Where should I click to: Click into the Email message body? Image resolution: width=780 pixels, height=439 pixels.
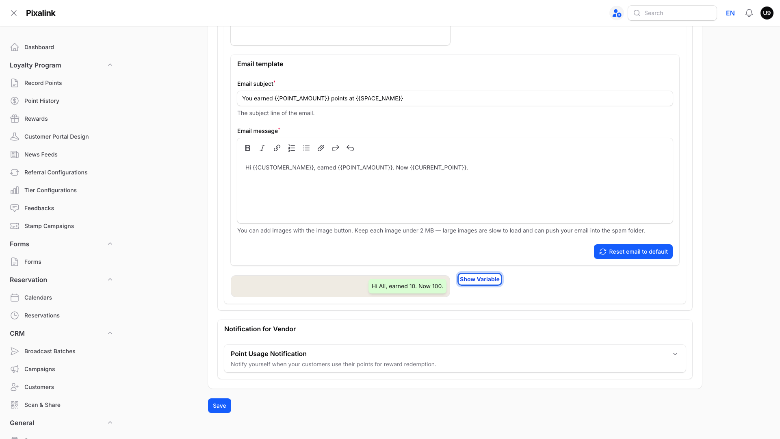(x=455, y=190)
